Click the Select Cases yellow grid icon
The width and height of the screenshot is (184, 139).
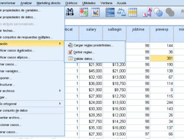133,12
